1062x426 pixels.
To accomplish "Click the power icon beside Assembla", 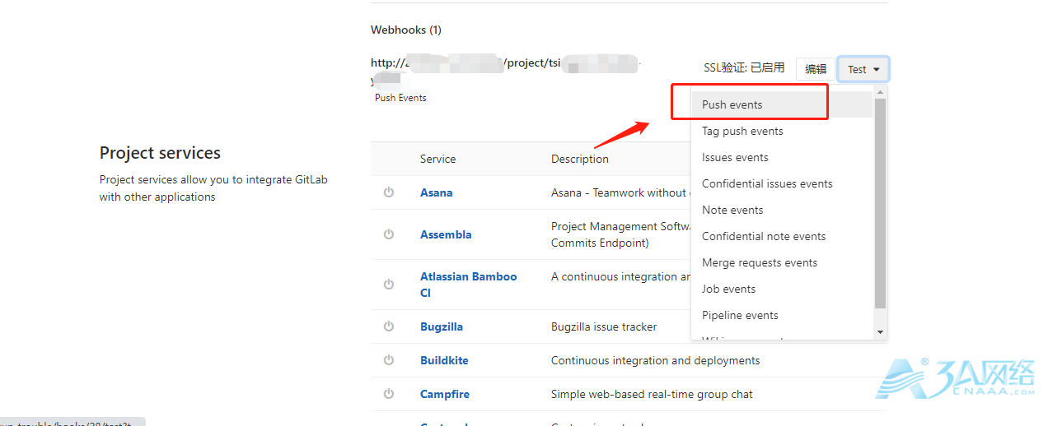I will 389,234.
